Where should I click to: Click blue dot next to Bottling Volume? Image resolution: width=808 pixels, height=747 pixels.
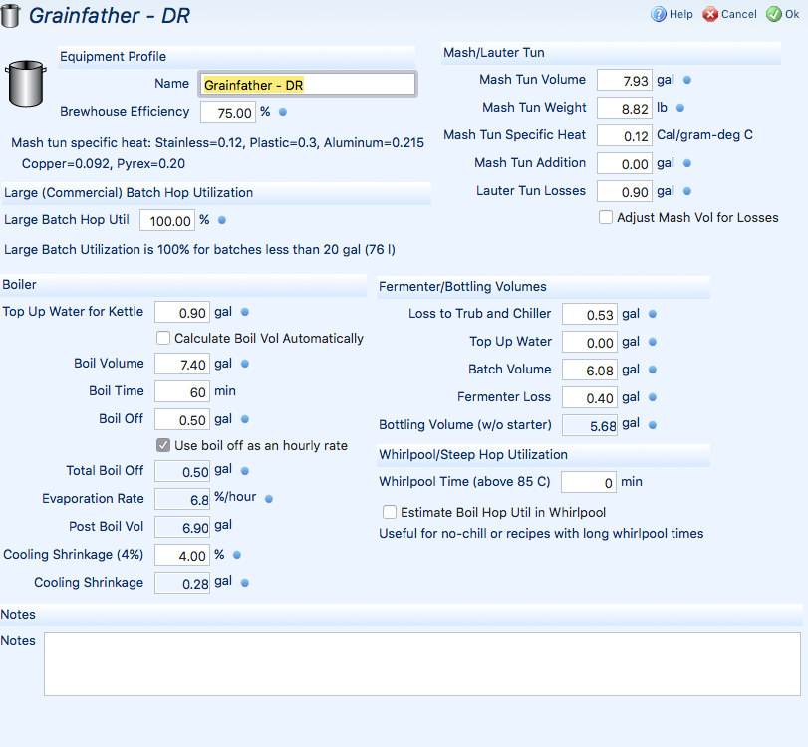tap(652, 425)
